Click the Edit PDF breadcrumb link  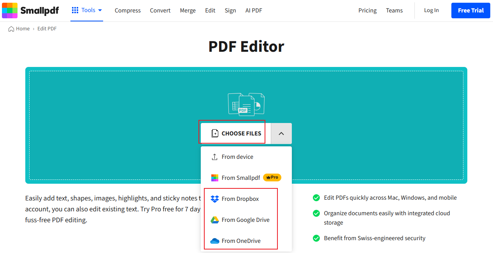[x=47, y=28]
